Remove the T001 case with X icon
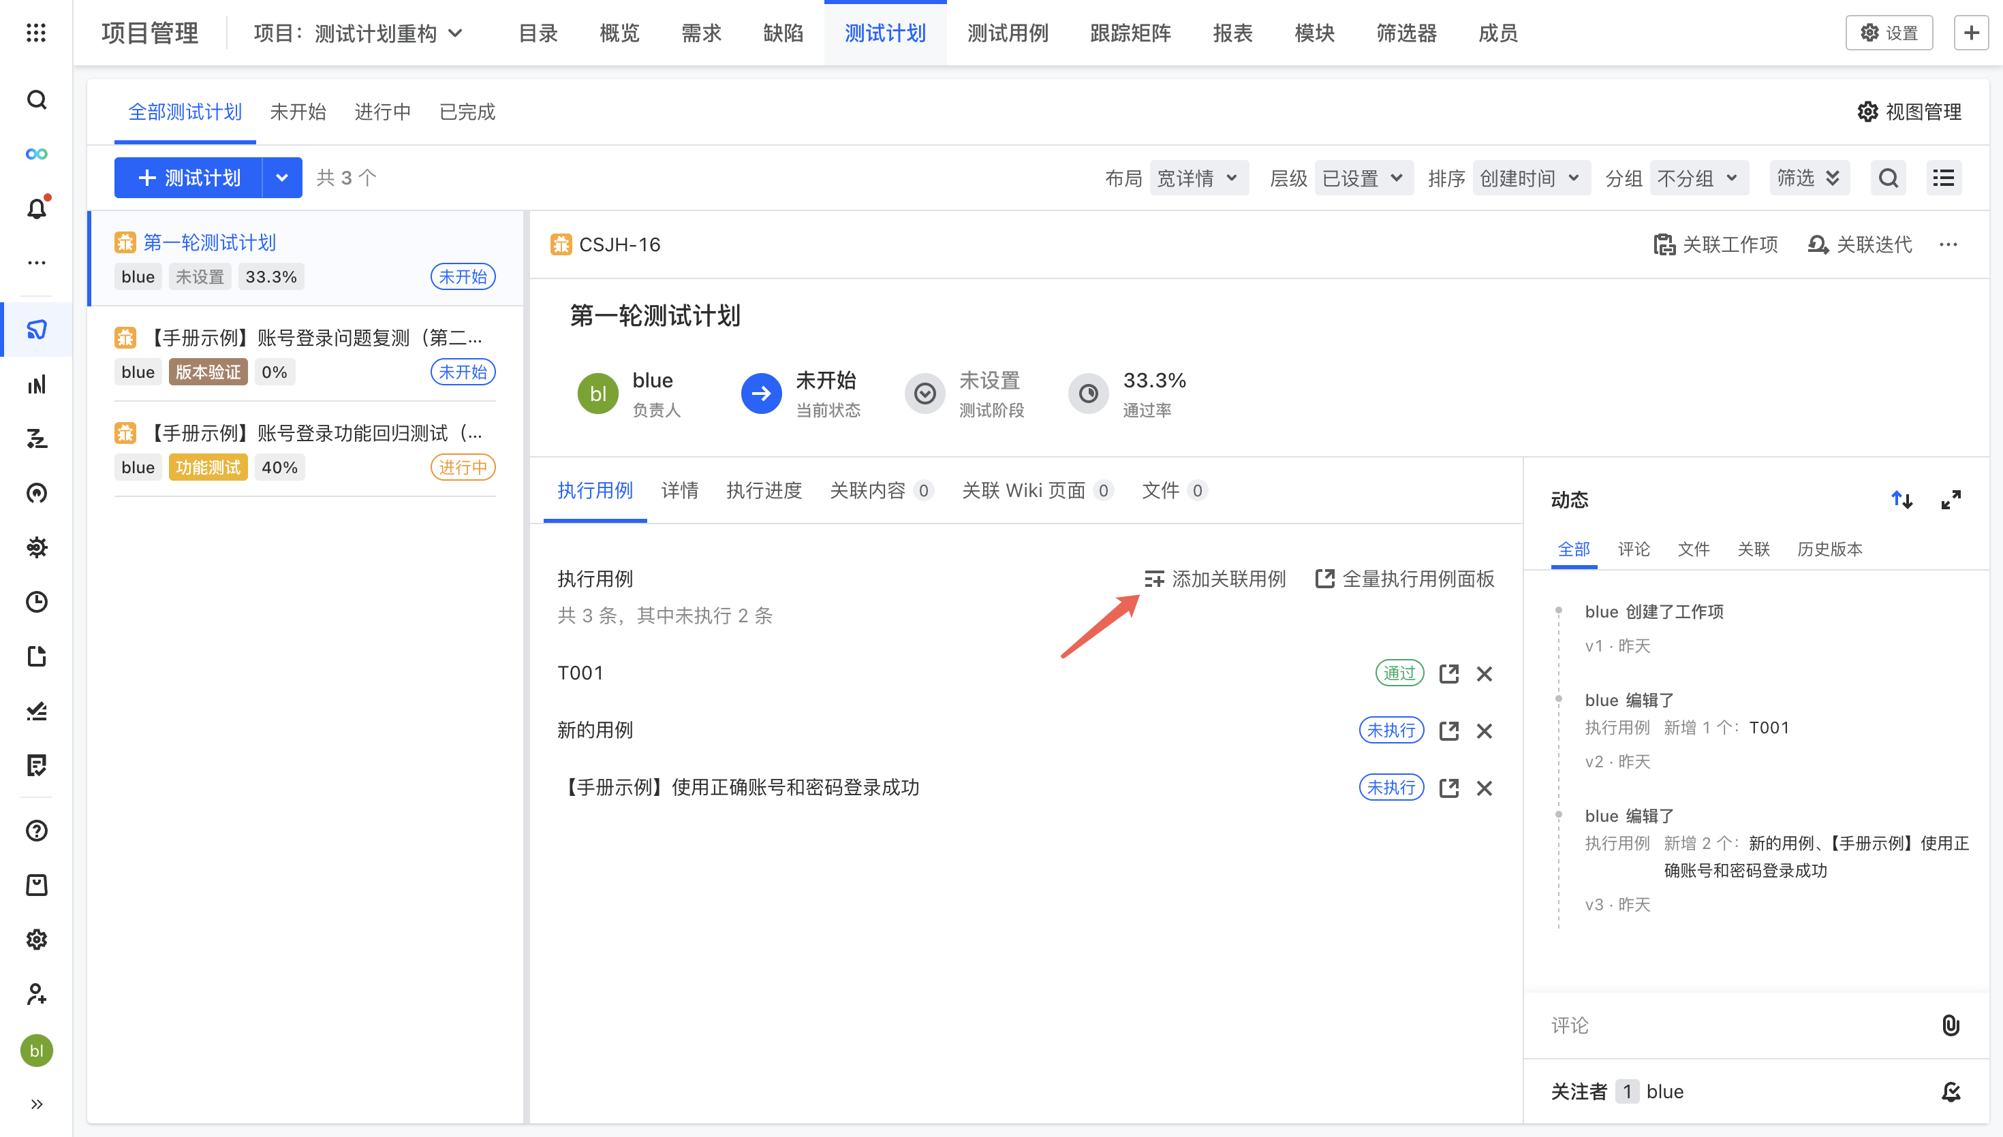Image resolution: width=2003 pixels, height=1137 pixels. tap(1485, 673)
